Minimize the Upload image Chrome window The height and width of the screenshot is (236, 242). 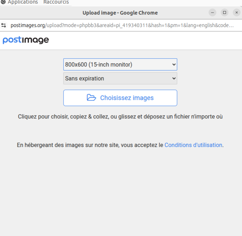tap(212, 12)
